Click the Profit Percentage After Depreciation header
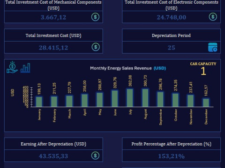This screenshot has height=168, width=225. (x=172, y=144)
